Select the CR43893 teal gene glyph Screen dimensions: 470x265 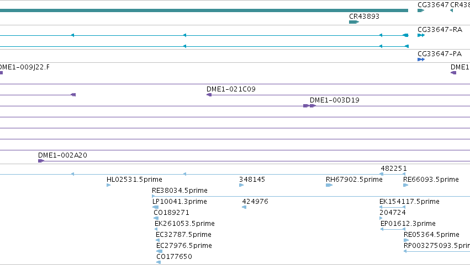tap(354, 22)
